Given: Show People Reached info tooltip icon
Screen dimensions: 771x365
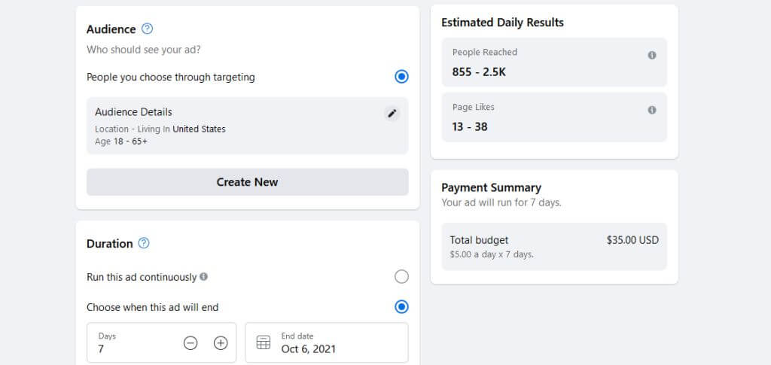Looking at the screenshot, I should [x=652, y=55].
